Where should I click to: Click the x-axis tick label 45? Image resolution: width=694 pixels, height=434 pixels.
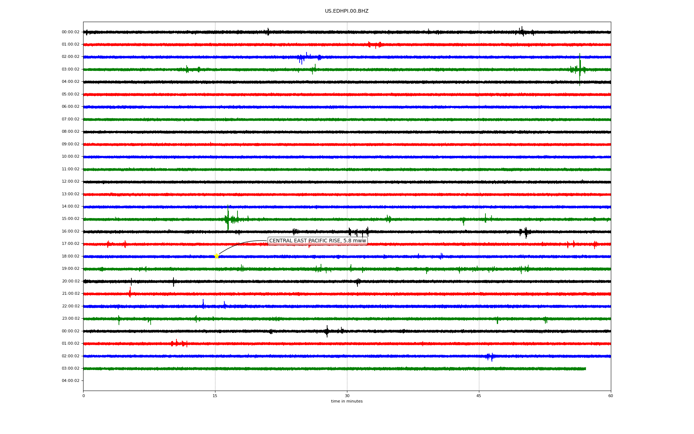pos(479,396)
